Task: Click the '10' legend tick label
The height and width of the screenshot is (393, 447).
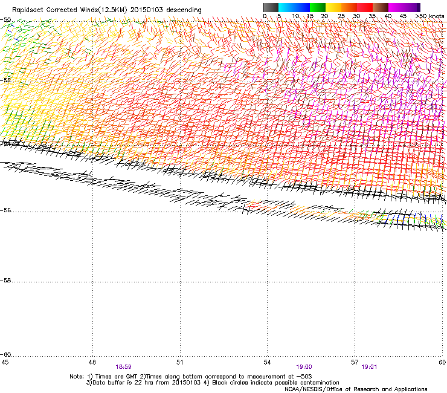Action: click(x=295, y=16)
